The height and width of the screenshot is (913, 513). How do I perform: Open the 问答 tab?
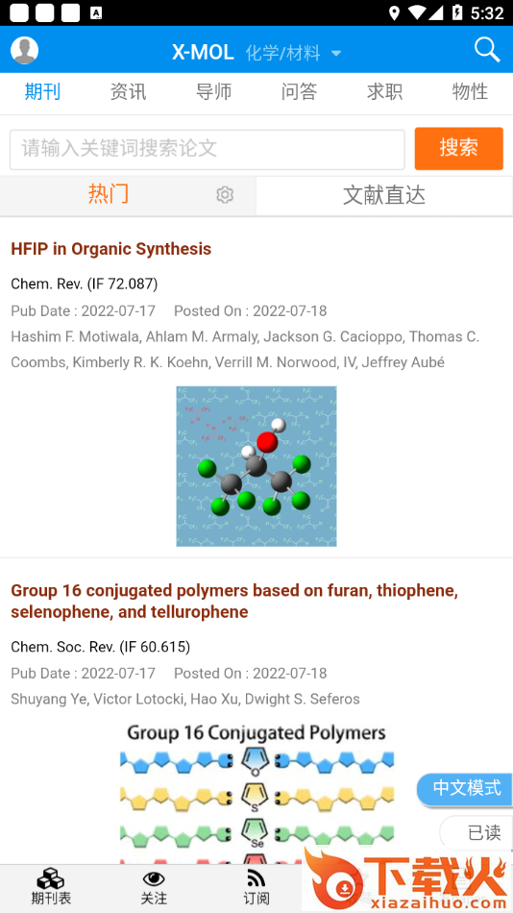[x=299, y=91]
